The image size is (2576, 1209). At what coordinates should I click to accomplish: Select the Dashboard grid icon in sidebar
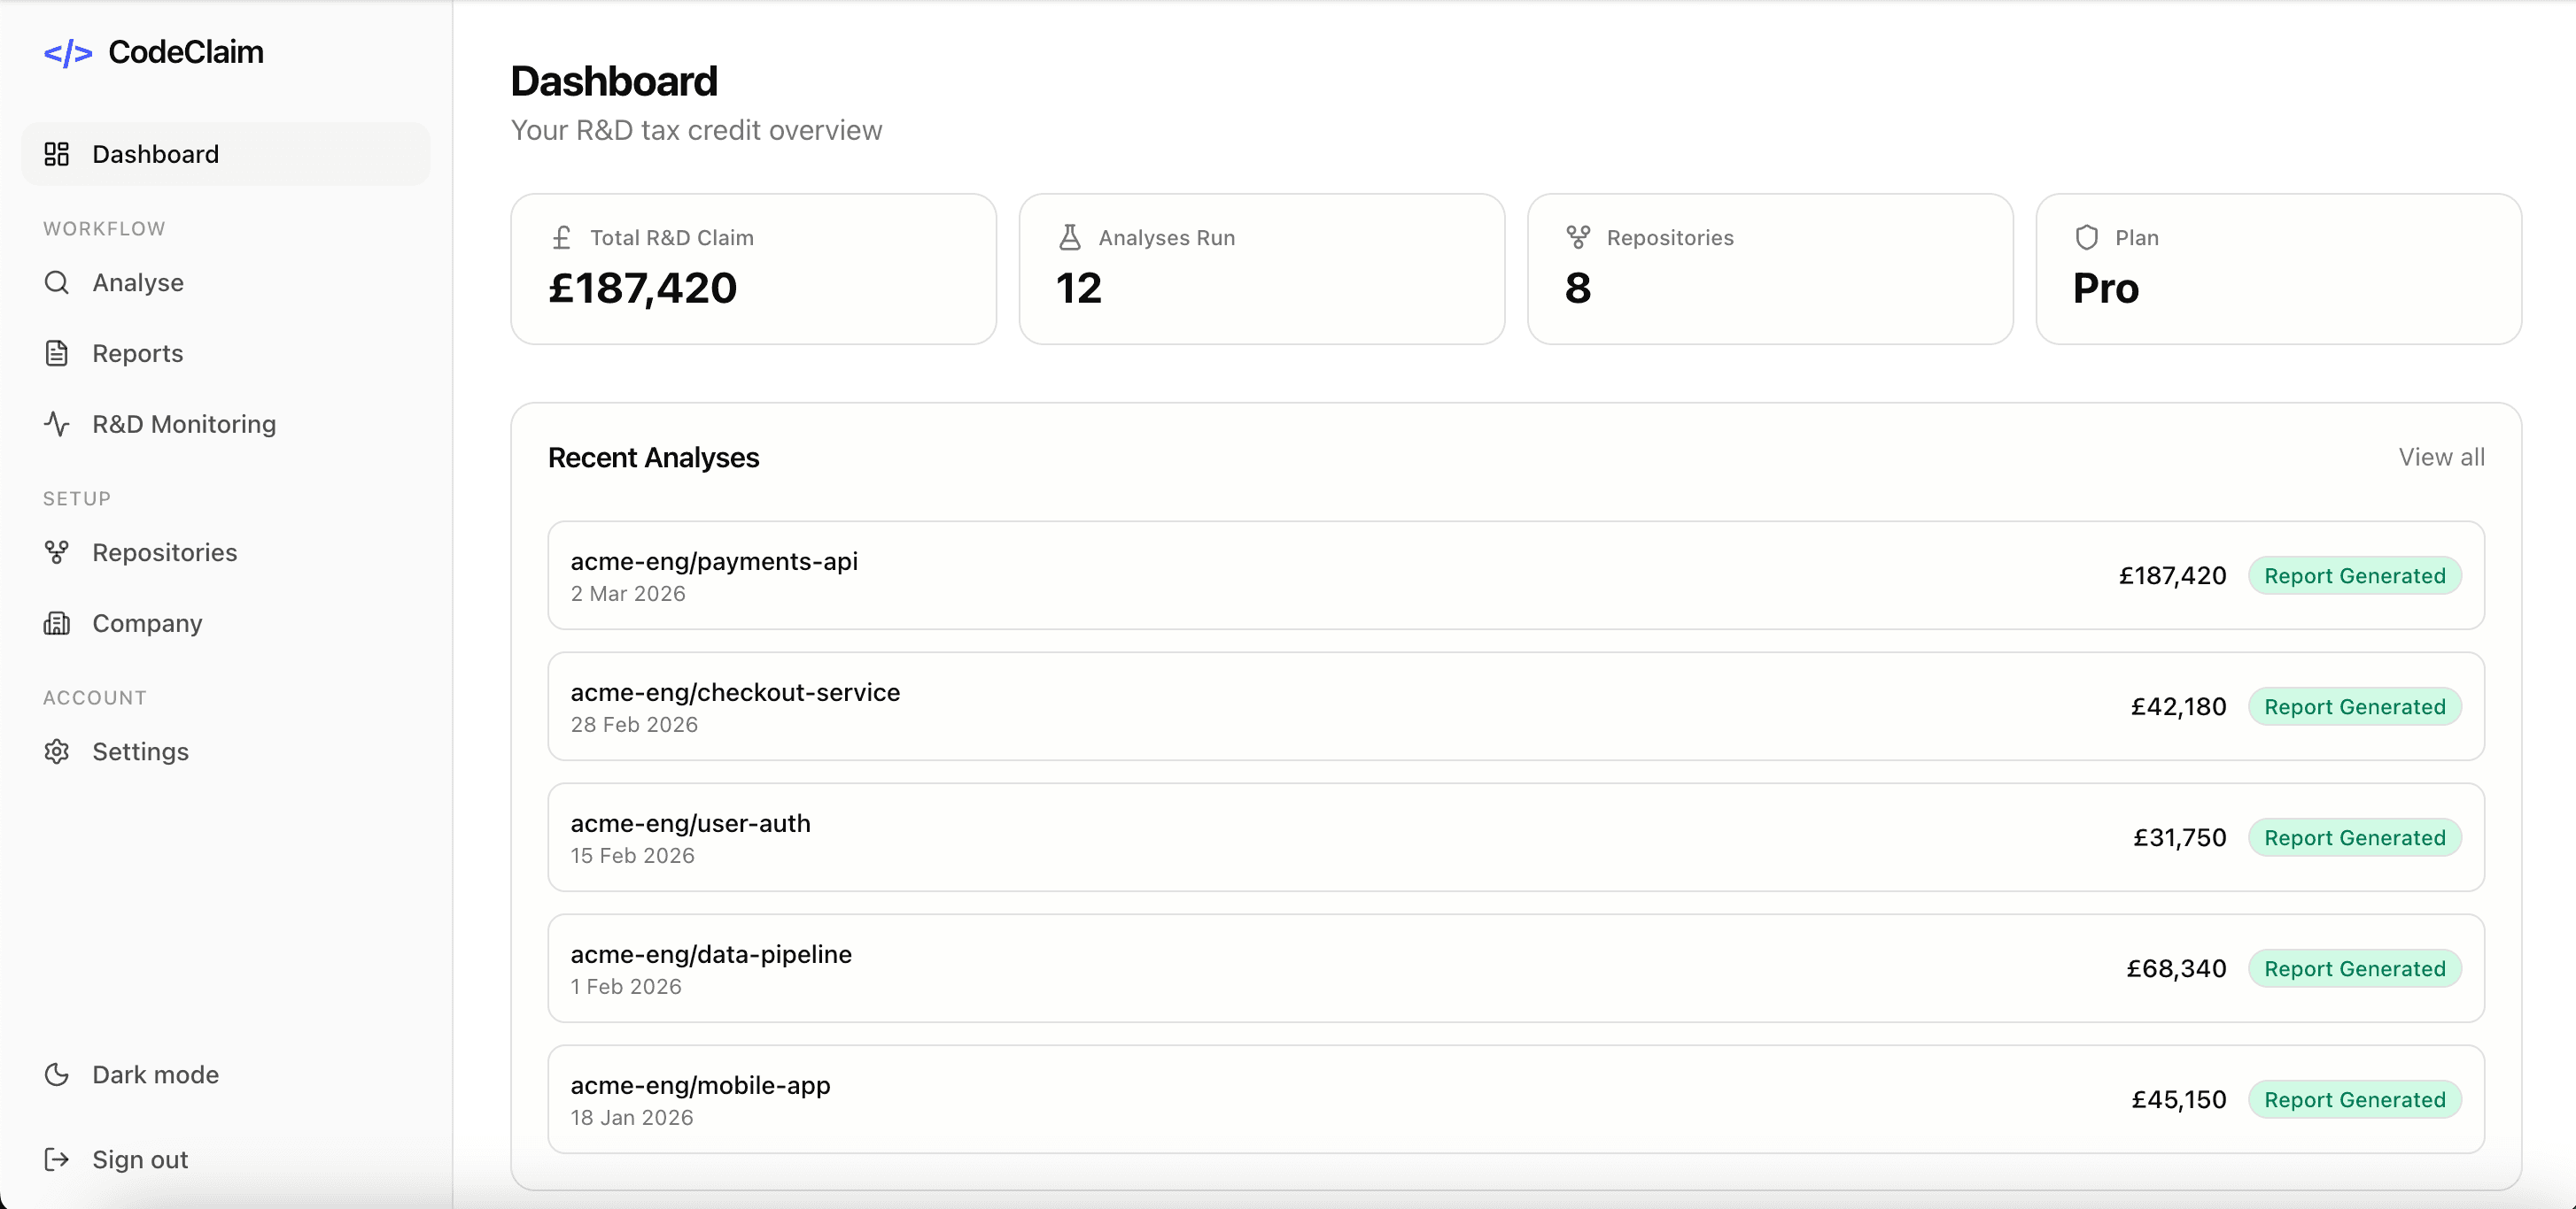click(x=57, y=154)
